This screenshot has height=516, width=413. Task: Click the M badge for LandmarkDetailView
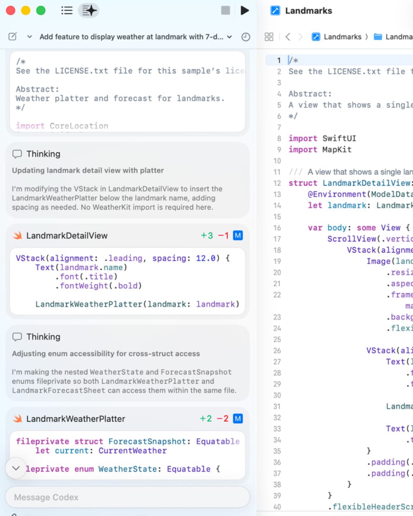[238, 236]
